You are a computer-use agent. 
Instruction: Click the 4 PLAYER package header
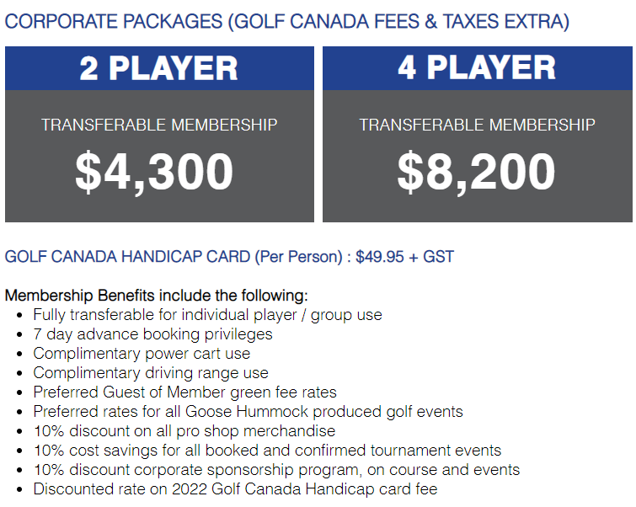478,68
